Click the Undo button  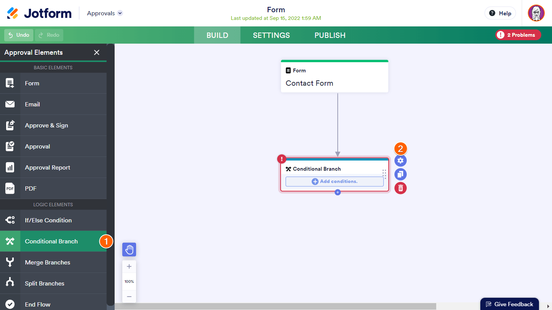[19, 35]
